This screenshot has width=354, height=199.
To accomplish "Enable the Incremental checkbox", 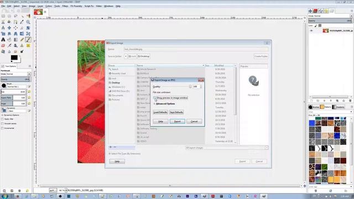I will [x=2, y=128].
